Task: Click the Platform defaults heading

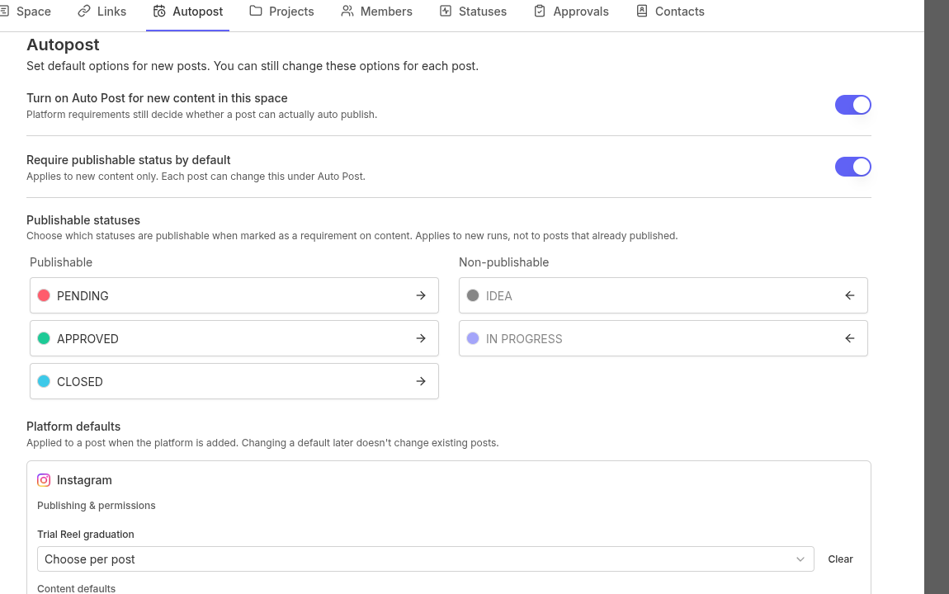Action: pos(73,427)
